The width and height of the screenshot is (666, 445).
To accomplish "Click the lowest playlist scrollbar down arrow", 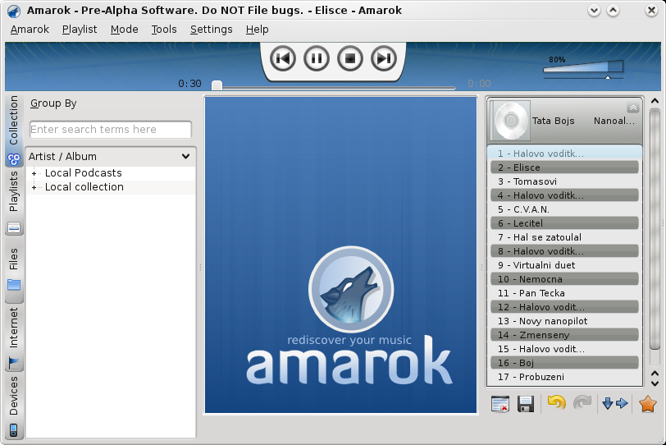I will [655, 383].
